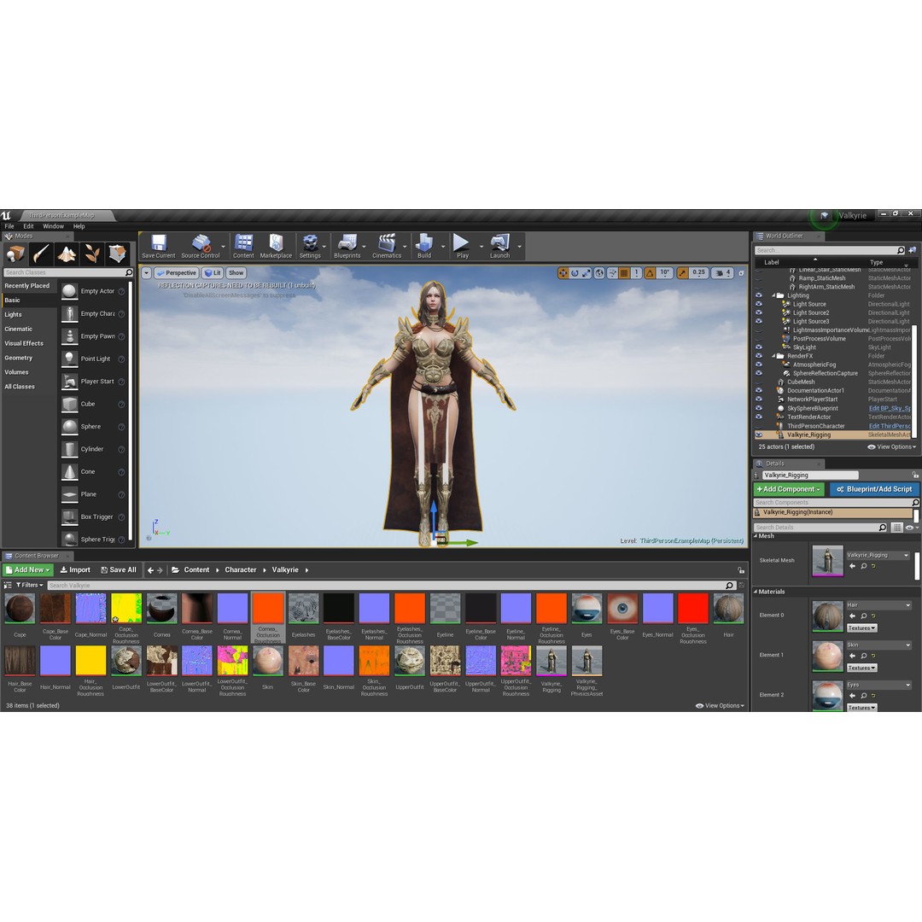922x922 pixels.
Task: Click the green Add Component button
Action: [x=789, y=489]
